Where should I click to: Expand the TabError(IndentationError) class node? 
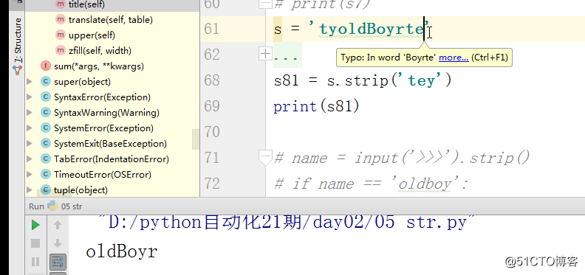pyautogui.click(x=30, y=159)
